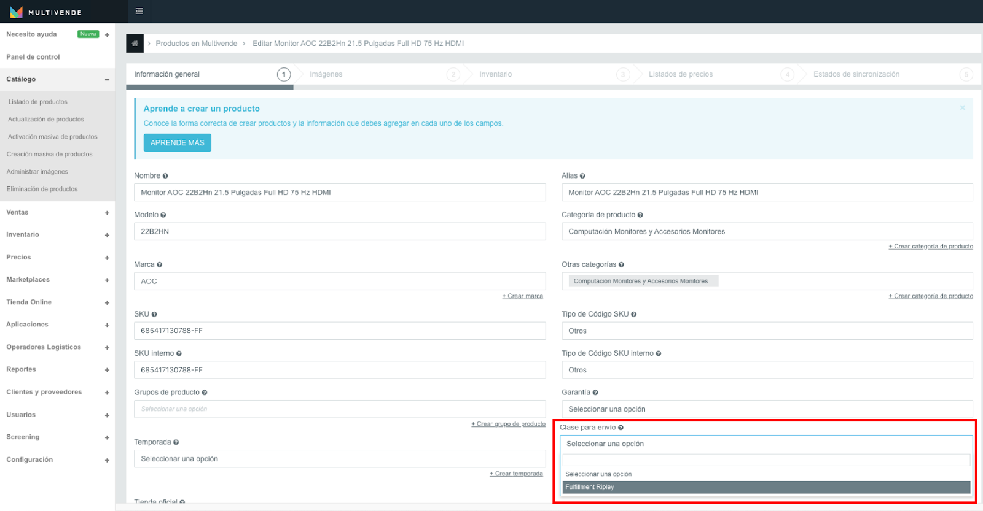
Task: Open Administrar imágenes submenu item
Action: click(37, 172)
